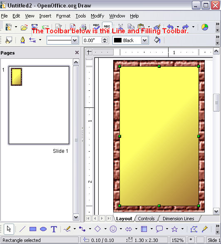
Task: Open the Line pen icon dialog
Action: [x=23, y=40]
